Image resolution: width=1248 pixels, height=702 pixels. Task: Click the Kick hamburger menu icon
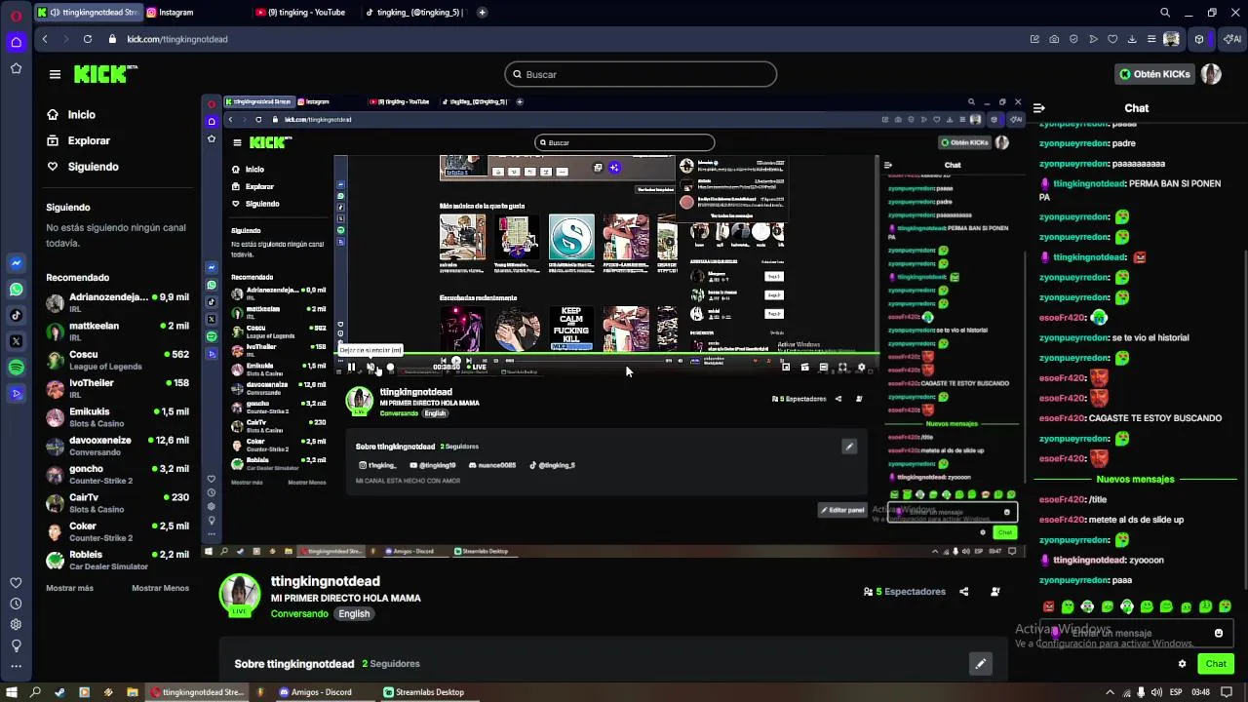(x=55, y=74)
